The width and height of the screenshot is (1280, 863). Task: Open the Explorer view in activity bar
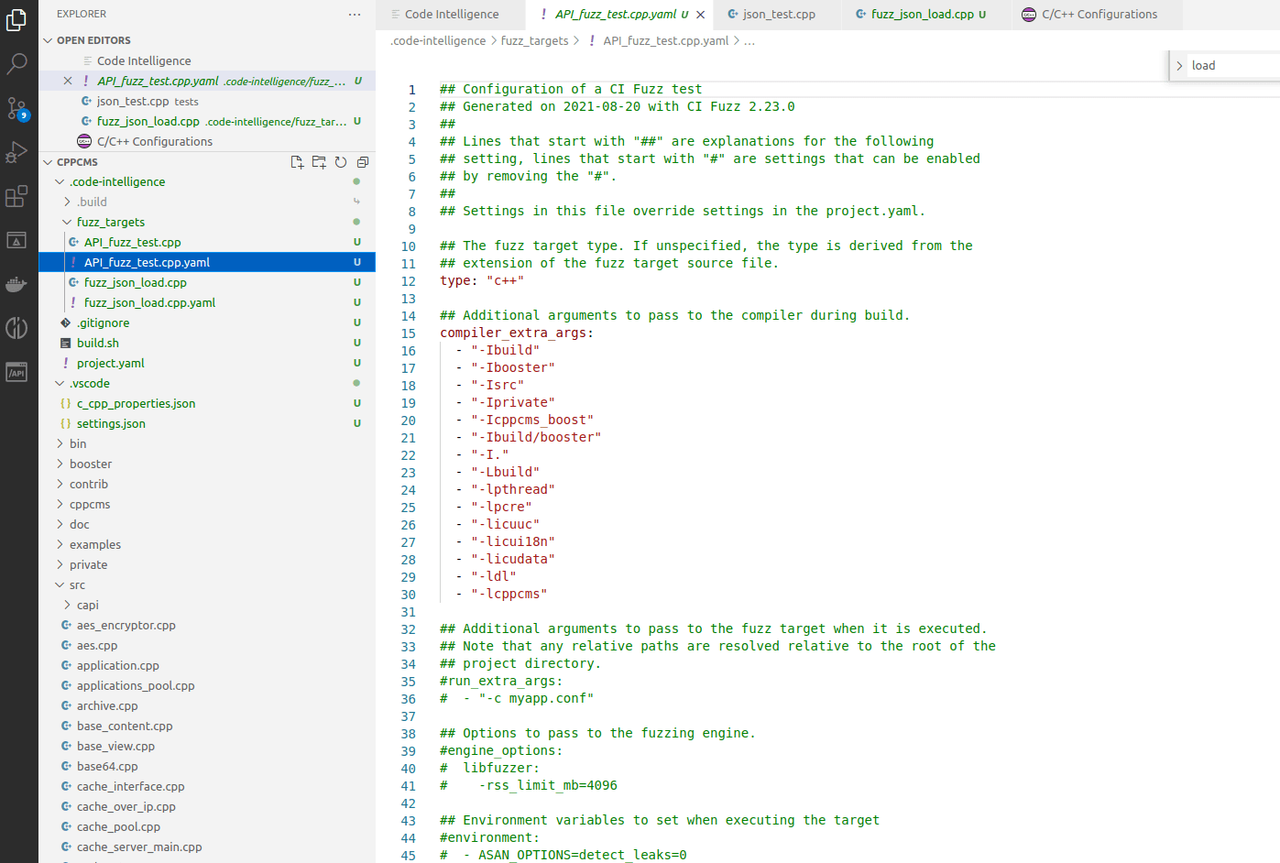(16, 19)
